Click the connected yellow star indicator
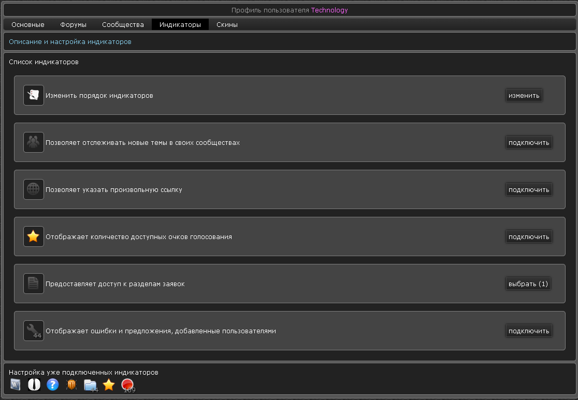The height and width of the screenshot is (400, 578). point(109,384)
